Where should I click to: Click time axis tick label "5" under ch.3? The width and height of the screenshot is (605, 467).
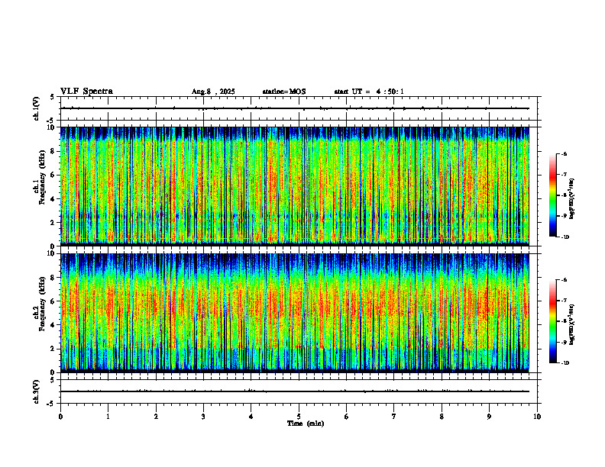click(299, 417)
